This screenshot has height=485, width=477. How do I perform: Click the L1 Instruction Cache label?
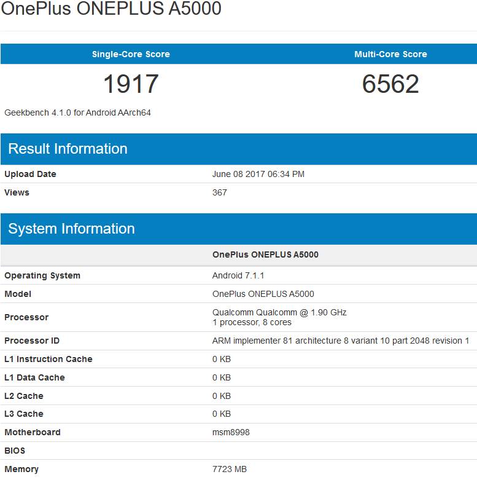click(x=48, y=359)
